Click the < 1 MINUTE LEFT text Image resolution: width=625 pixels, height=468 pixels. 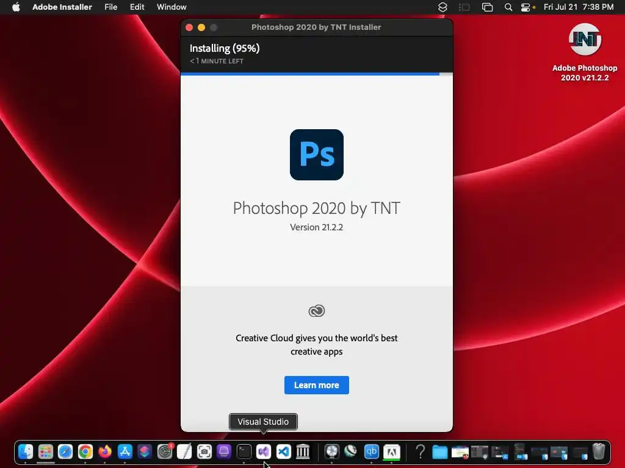217,61
